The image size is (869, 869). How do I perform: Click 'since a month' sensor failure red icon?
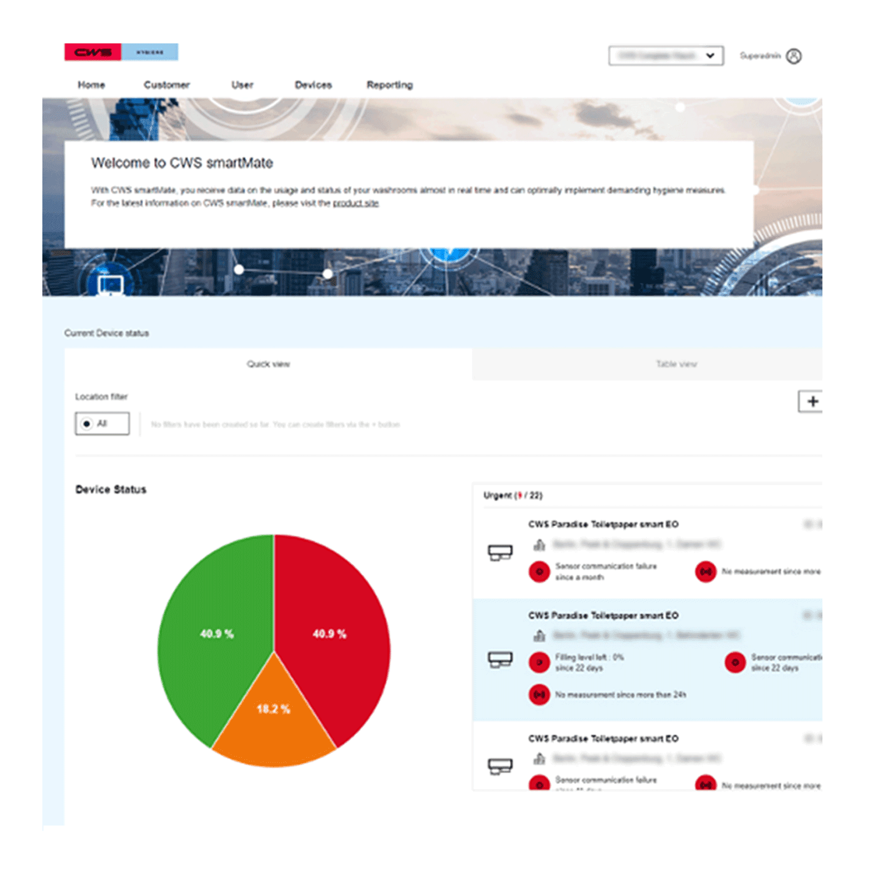(x=539, y=571)
